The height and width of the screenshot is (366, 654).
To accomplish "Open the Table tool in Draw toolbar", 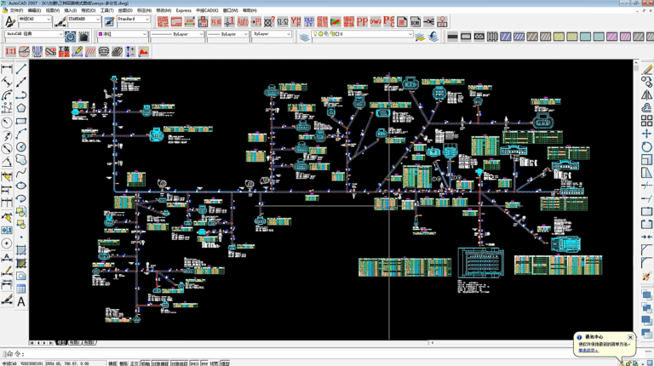I will point(21,289).
